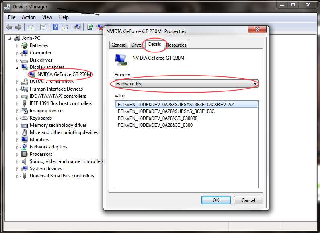Viewport: 320px width, 233px height.
Task: Switch to the Driver tab
Action: pyautogui.click(x=137, y=45)
